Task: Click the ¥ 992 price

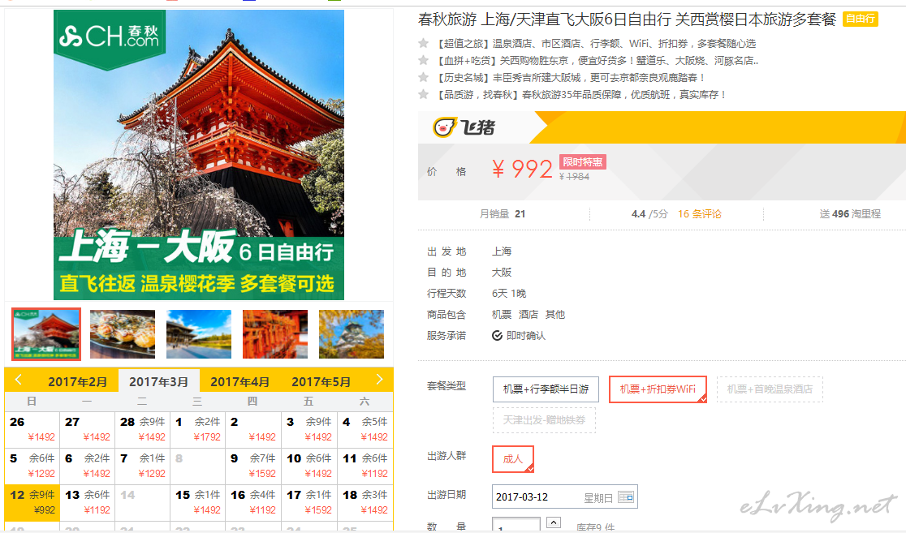Action: (x=522, y=169)
